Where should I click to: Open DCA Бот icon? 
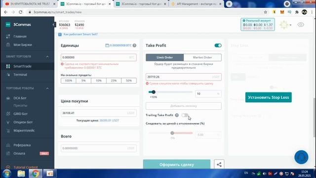tap(8, 98)
